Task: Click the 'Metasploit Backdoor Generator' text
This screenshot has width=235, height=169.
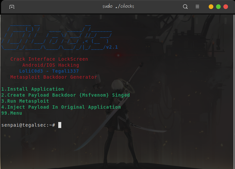Action: tap(54, 77)
